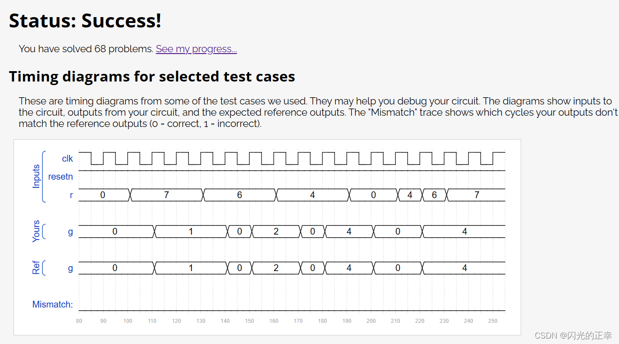Screen dimensions: 619x344
Task: Click the 150 mark on time axis
Action: 249,321
